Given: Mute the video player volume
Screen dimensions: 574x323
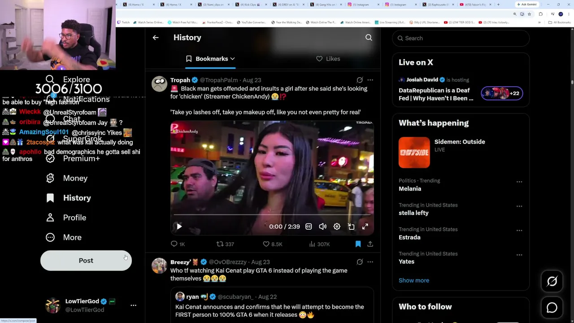Looking at the screenshot, I should (323, 227).
